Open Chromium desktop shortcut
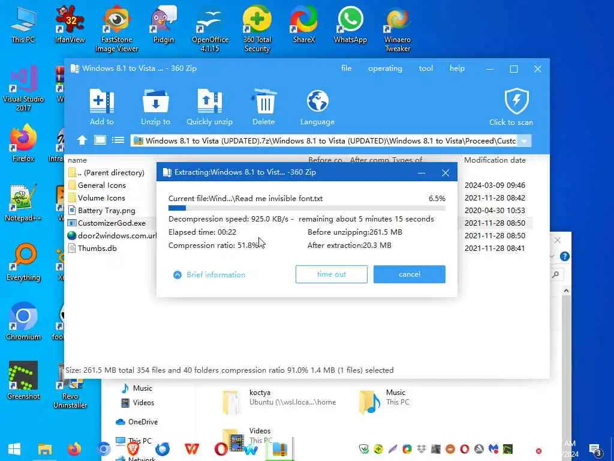614x461 pixels. [x=23, y=322]
